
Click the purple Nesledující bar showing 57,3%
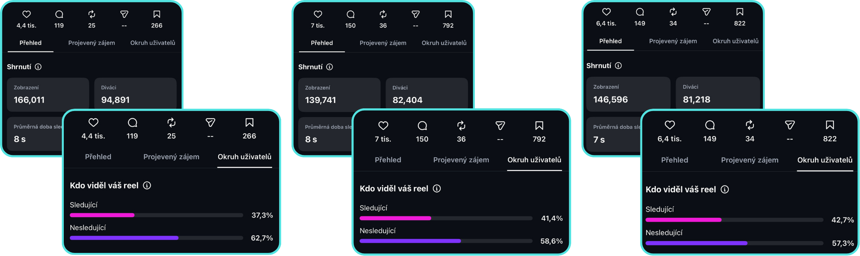click(696, 243)
